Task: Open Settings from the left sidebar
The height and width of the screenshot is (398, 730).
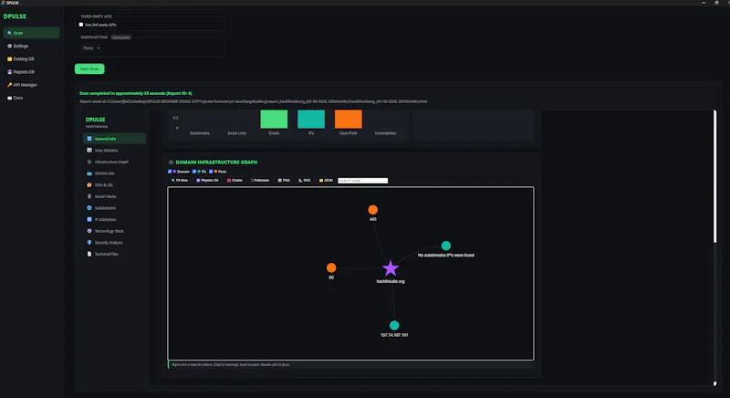Action: [31, 46]
